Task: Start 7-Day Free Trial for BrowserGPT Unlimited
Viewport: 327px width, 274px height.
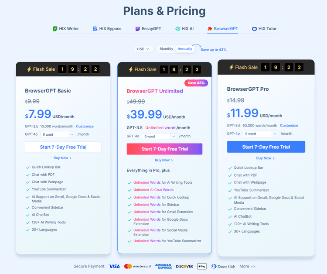Action: tap(164, 149)
